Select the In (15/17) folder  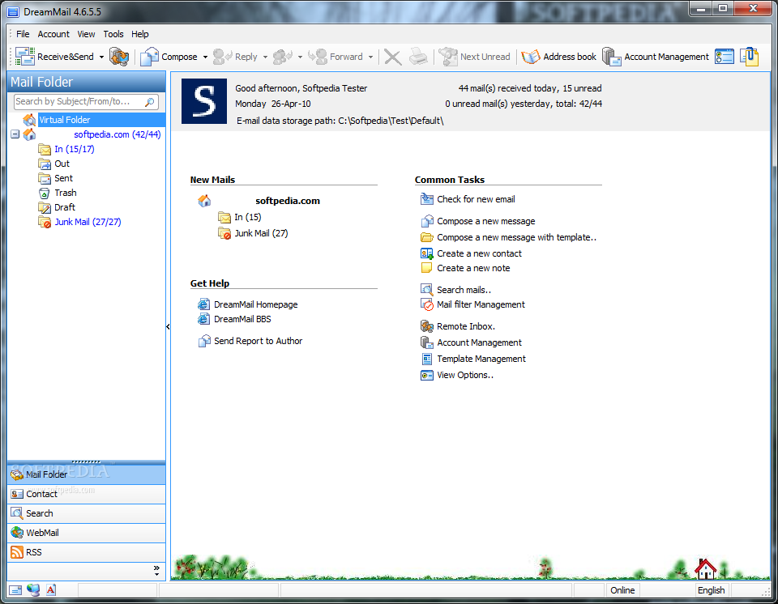point(75,149)
